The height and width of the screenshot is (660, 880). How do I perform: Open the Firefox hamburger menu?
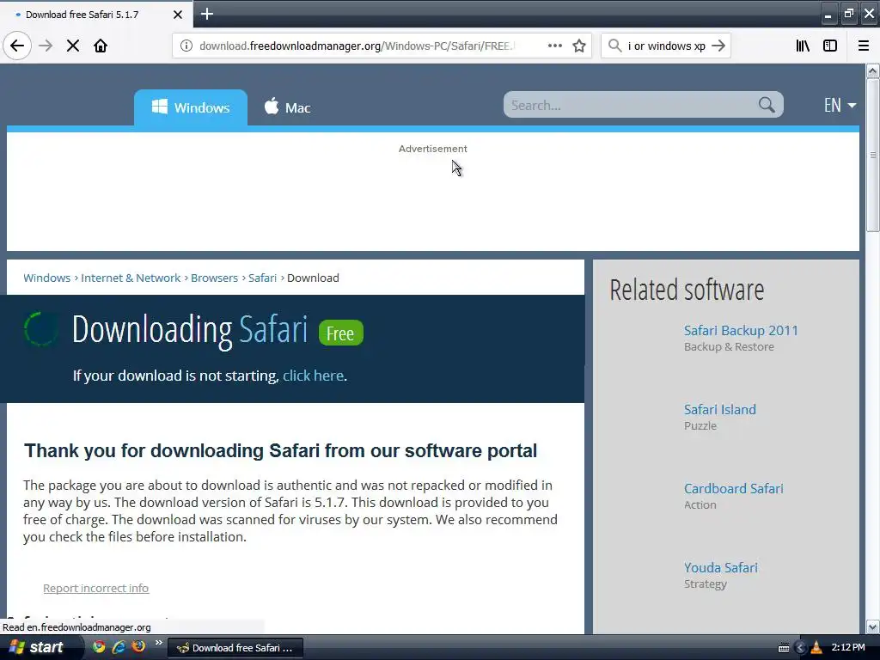click(864, 46)
